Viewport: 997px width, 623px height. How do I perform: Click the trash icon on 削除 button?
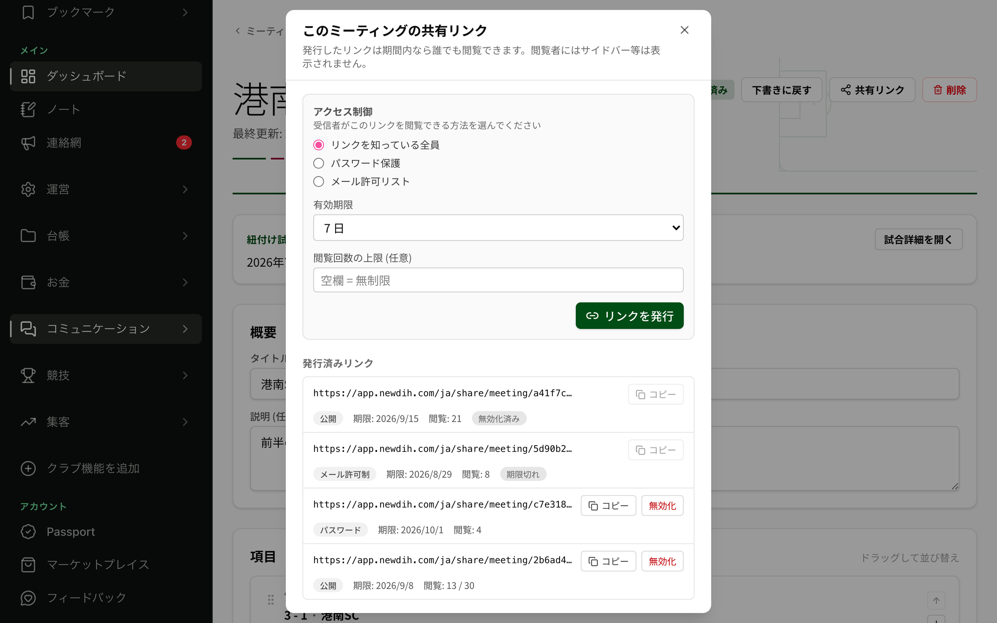click(938, 90)
